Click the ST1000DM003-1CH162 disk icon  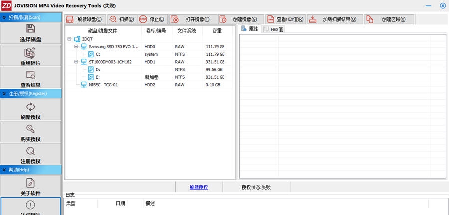pos(84,62)
